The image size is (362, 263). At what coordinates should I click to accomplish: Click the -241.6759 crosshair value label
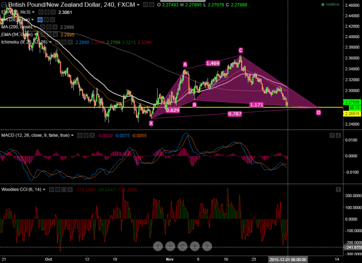pyautogui.click(x=353, y=248)
